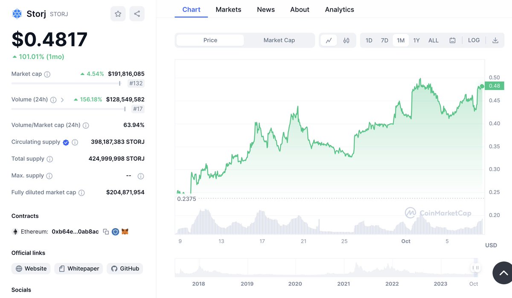The image size is (512, 298).
Task: Open Volume/Market cap (24h) info icon
Action: (86, 125)
